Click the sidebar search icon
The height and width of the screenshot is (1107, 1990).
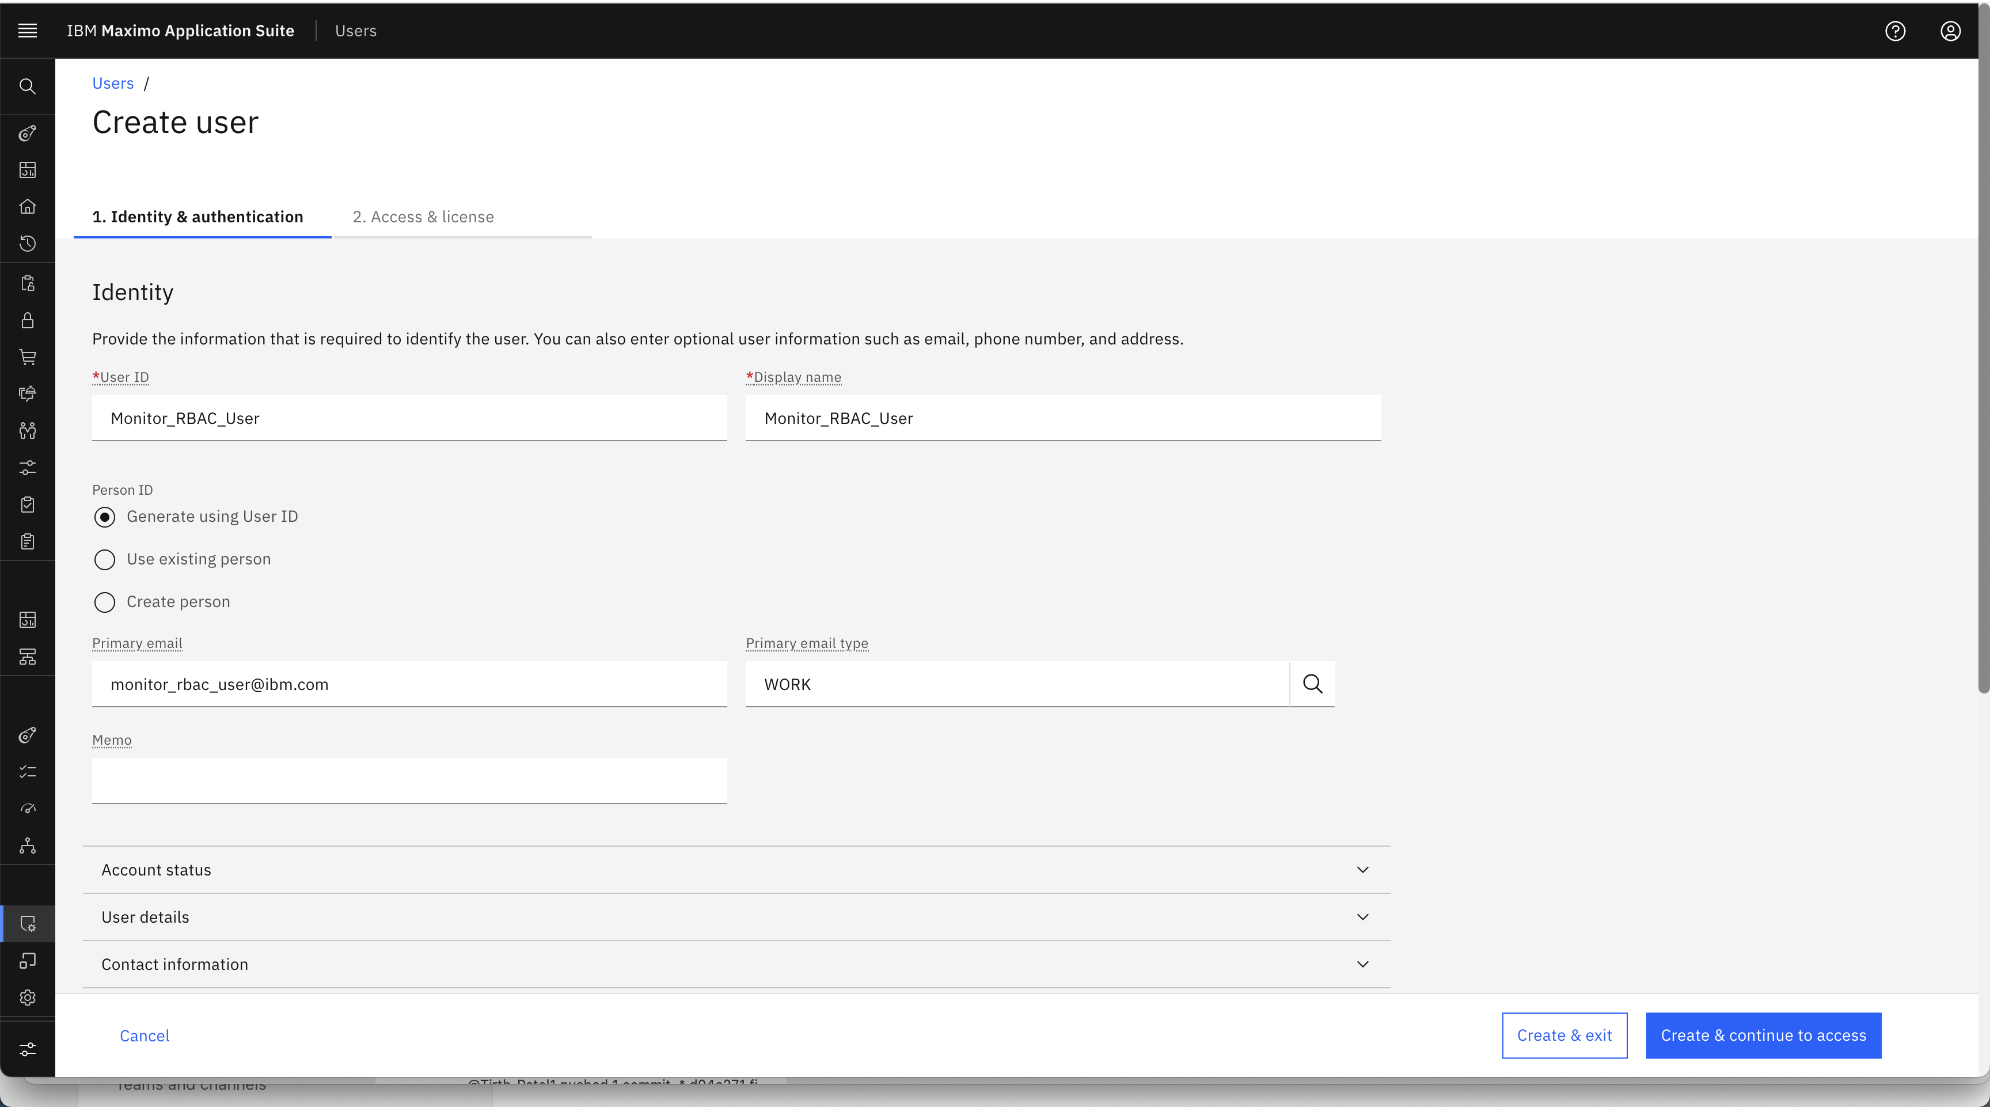click(28, 86)
